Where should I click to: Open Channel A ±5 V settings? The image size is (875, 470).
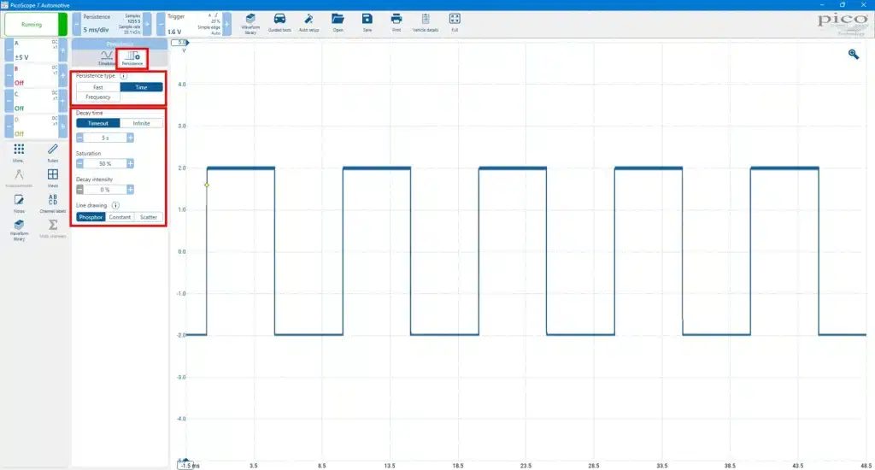click(36, 50)
